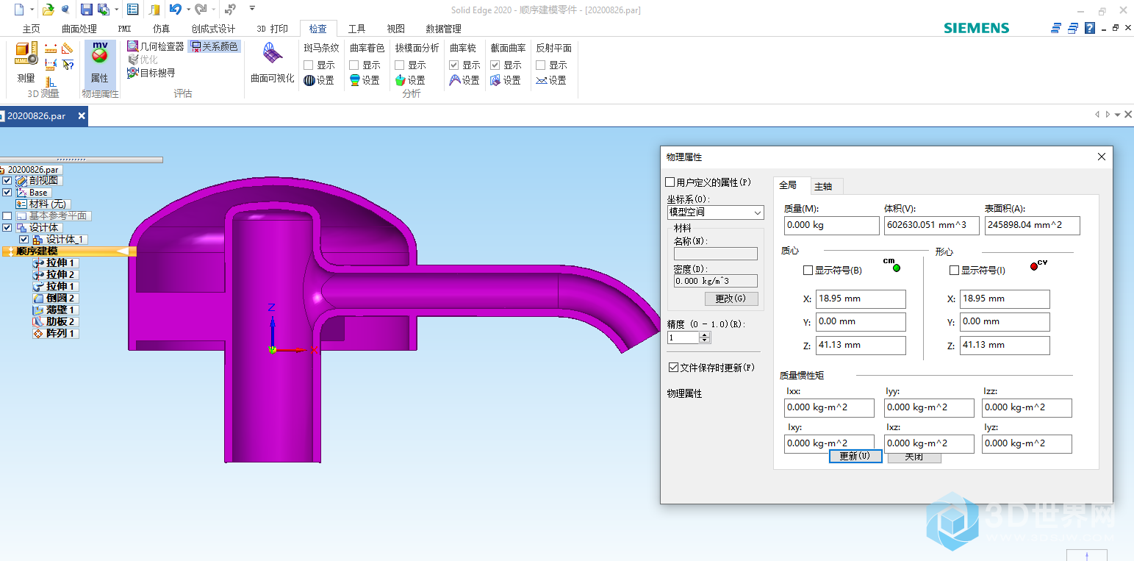Viewport: 1134px width, 561px height.
Task: Hide the 剖视图 section view in tree
Action: (x=7, y=181)
